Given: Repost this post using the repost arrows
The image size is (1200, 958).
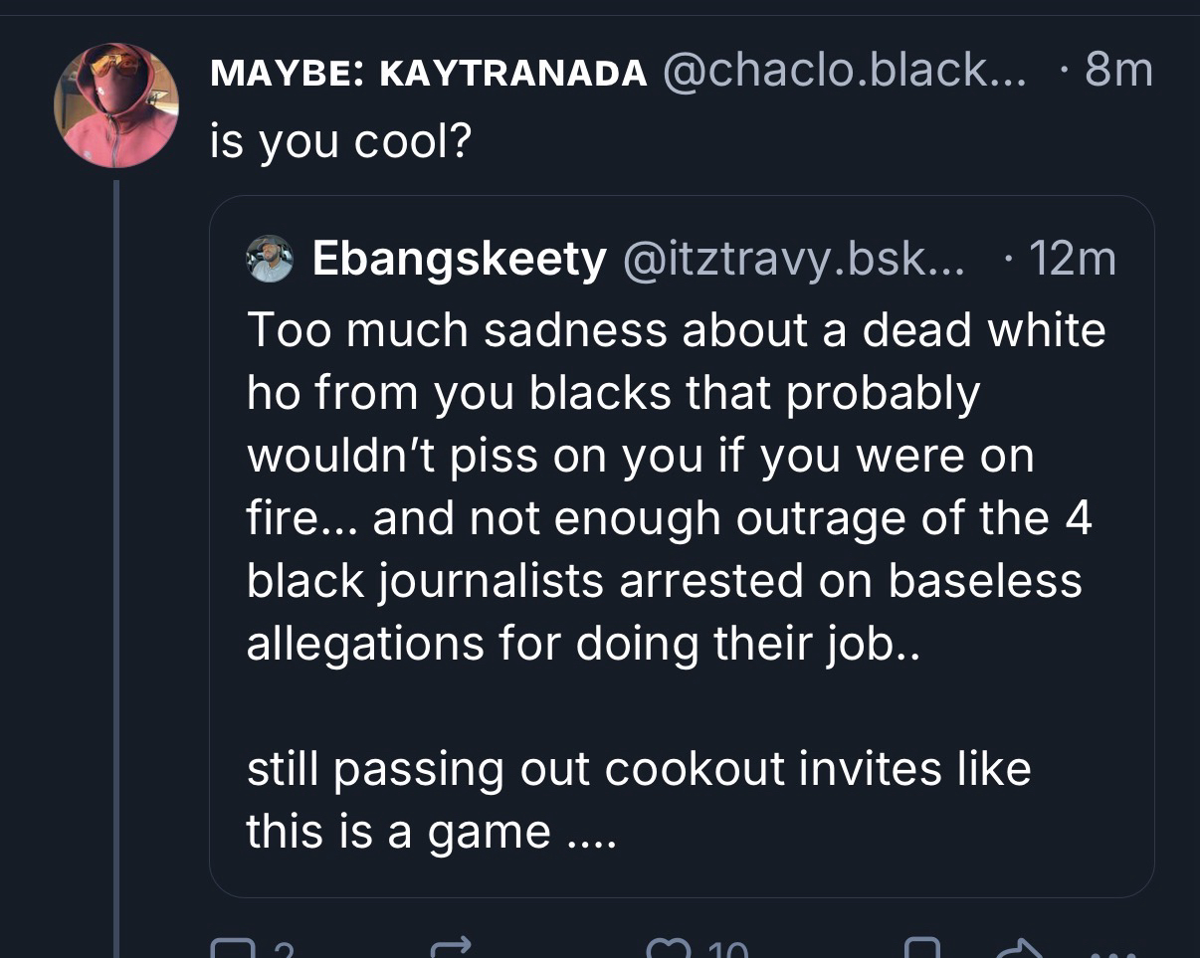Looking at the screenshot, I should (455, 950).
